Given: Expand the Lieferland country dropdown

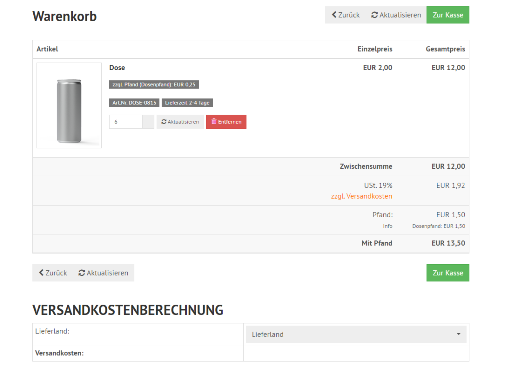Looking at the screenshot, I should (356, 334).
